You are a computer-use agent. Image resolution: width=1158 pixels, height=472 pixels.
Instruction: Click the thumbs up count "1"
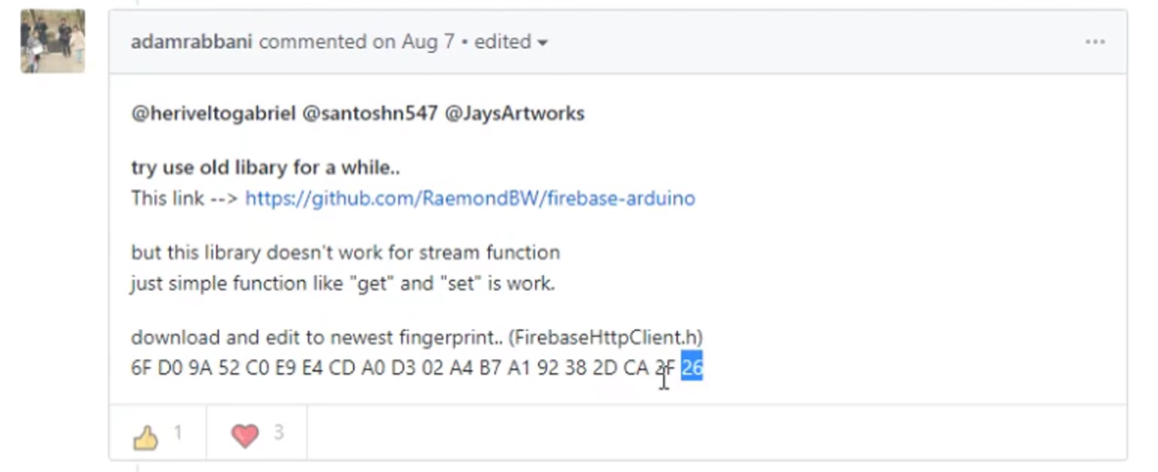tap(178, 432)
